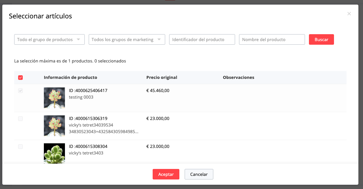Tick the checkbox for product ID 4000615306319
This screenshot has width=363, height=189.
[x=20, y=119]
